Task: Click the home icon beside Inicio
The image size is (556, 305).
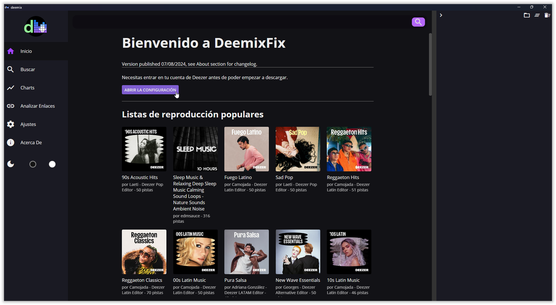Action: pos(10,51)
